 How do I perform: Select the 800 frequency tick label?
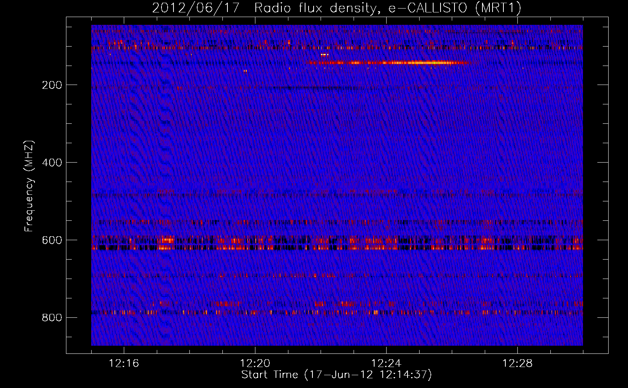pos(52,318)
